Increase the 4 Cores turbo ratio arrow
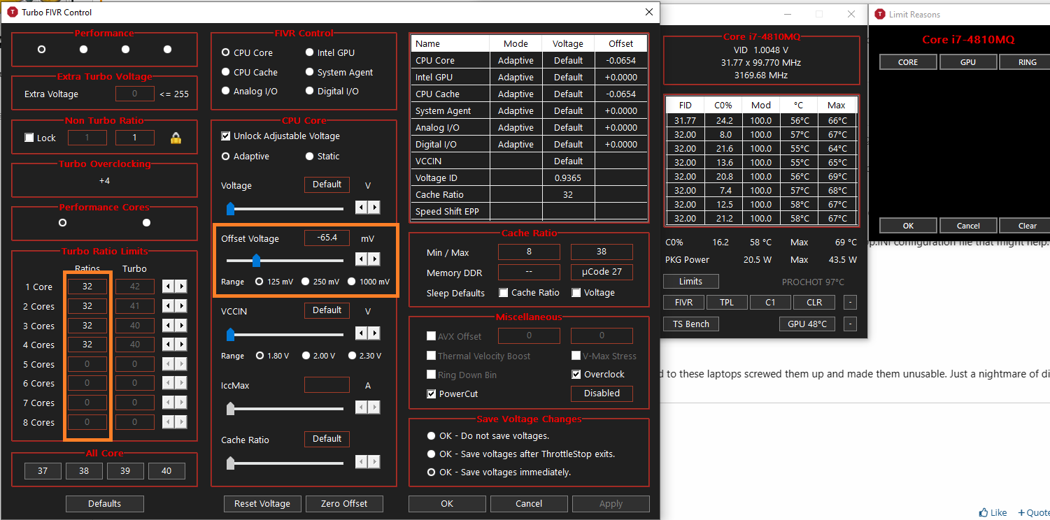Screen dimensions: 1050x520 [x=181, y=345]
